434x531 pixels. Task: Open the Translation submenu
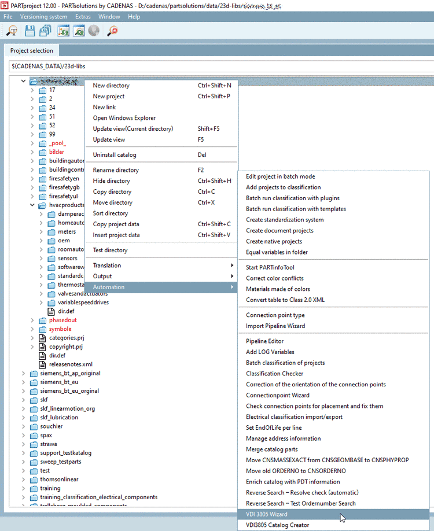(x=161, y=265)
